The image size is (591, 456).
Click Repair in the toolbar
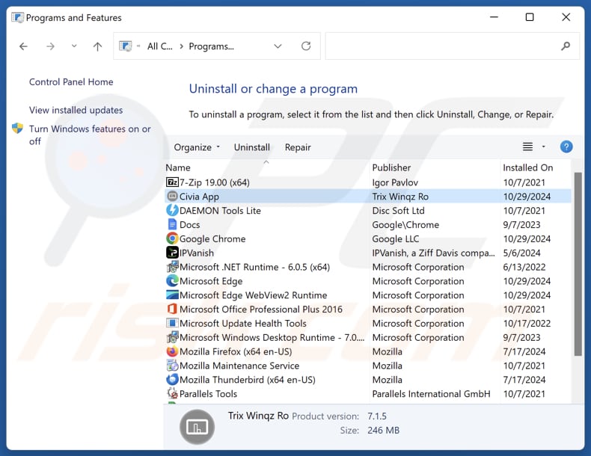click(x=298, y=147)
